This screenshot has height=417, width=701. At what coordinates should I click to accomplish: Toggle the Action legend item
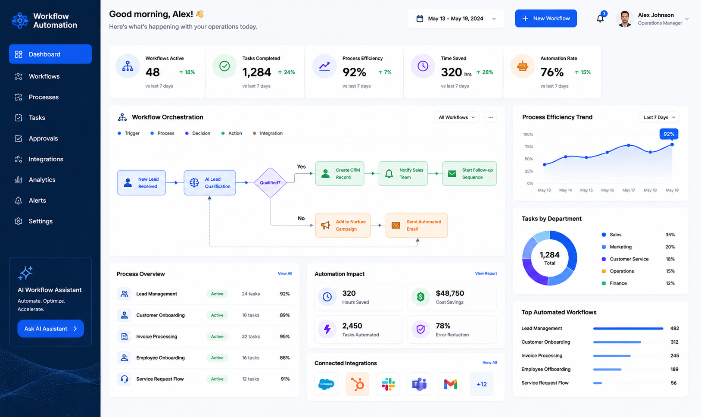click(x=231, y=133)
